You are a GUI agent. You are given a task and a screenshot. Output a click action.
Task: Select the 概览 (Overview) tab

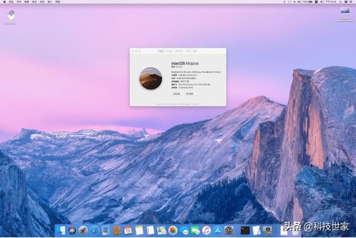point(161,51)
